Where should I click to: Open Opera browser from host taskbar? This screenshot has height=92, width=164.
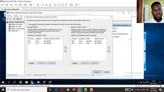pos(62,90)
